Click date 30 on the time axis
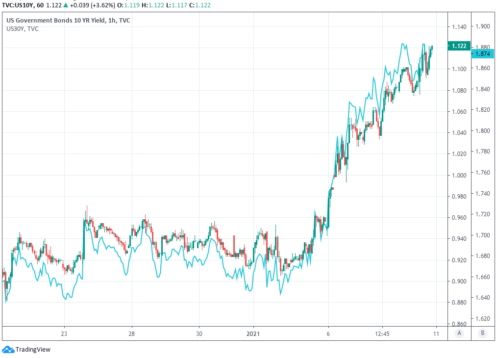 pyautogui.click(x=199, y=333)
